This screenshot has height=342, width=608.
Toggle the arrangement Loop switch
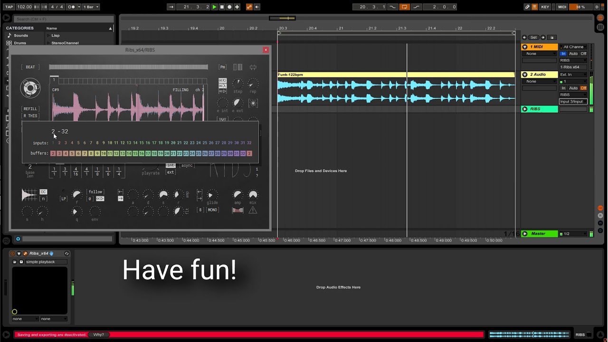tap(405, 7)
